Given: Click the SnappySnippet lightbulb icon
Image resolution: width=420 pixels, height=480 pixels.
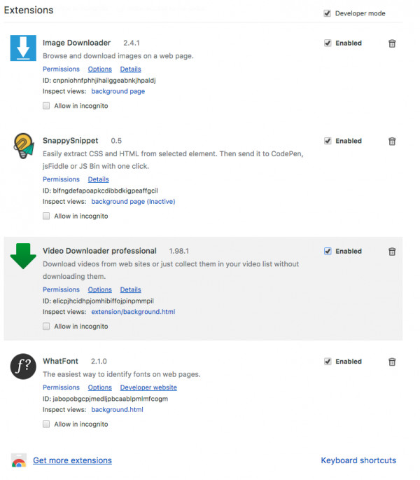Looking at the screenshot, I should pos(23,146).
